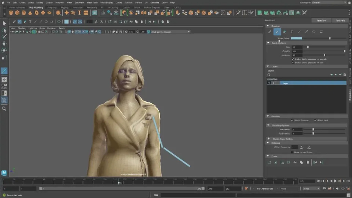Pick the Ellipse drawing tool in Drawing section
Screen dimensions: 352x198
pyautogui.click(x=313, y=32)
